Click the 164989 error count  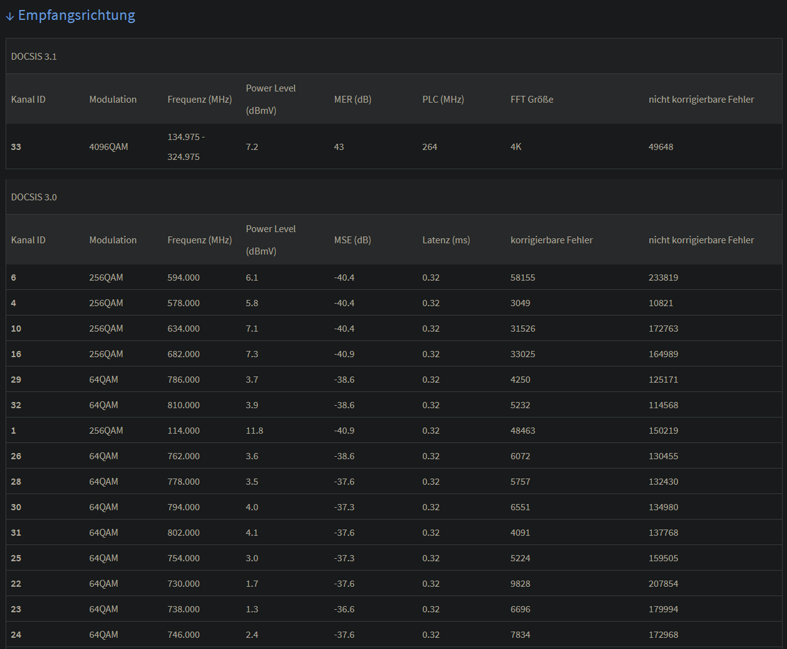pos(663,354)
